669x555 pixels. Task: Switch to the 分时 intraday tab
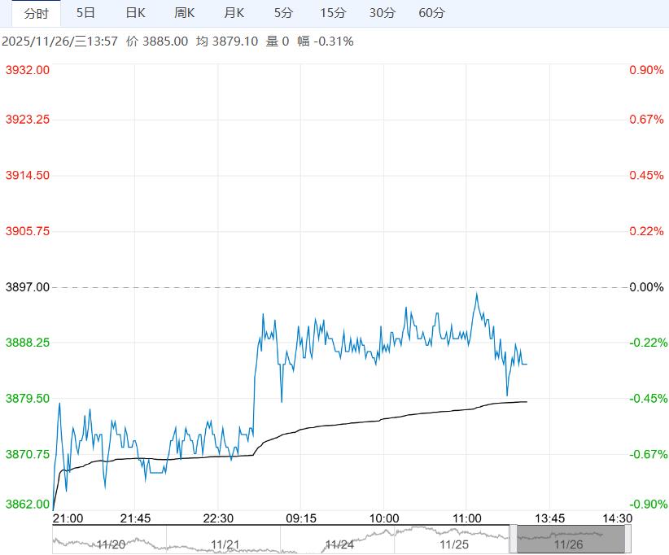click(36, 14)
